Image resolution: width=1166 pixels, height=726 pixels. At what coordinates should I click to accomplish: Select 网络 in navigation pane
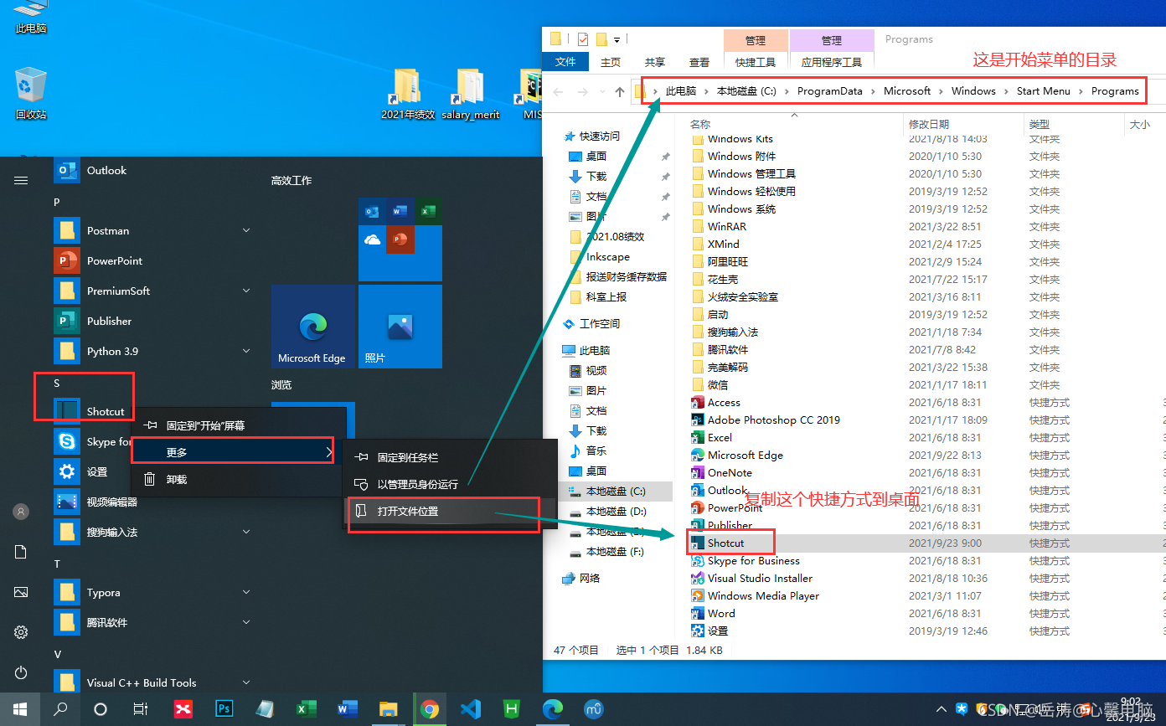[590, 578]
